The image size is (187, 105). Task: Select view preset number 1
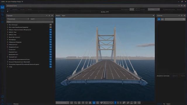point(115,103)
